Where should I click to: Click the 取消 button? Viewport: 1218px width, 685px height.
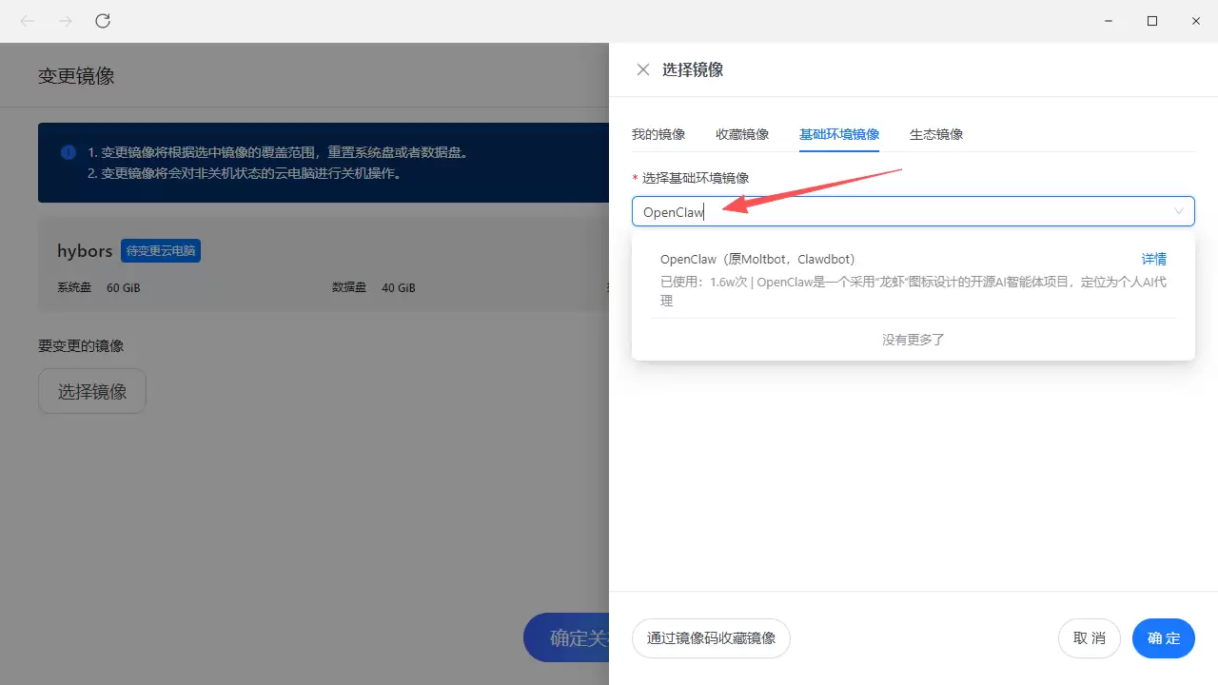(x=1089, y=637)
